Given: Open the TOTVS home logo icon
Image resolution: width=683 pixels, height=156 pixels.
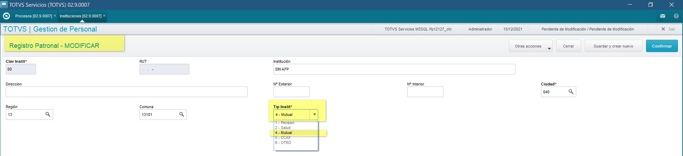Looking at the screenshot, I should [6, 16].
